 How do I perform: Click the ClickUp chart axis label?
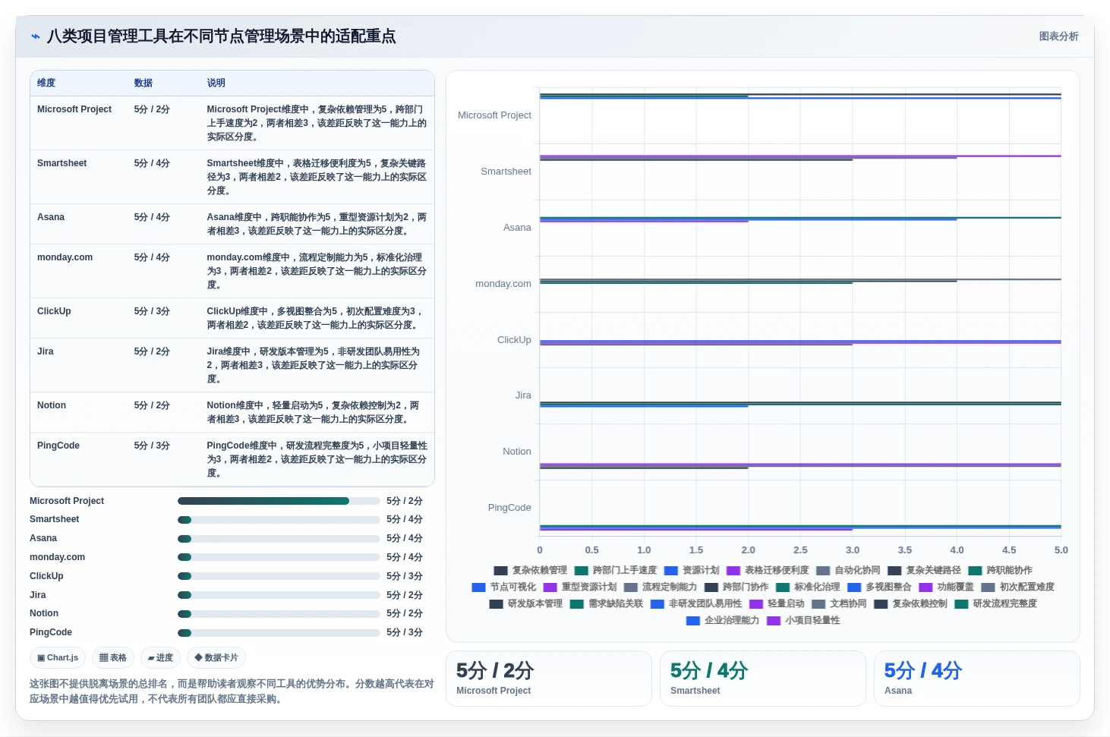pyautogui.click(x=514, y=340)
